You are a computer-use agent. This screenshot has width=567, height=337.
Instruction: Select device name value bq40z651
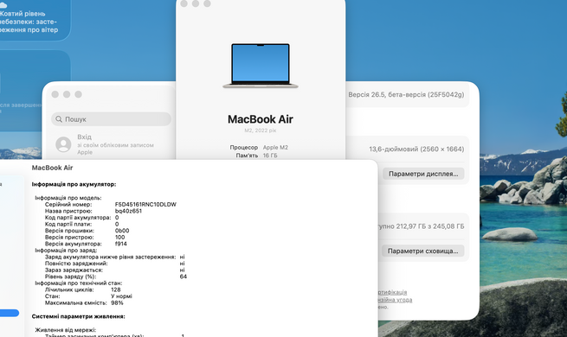(x=128, y=211)
